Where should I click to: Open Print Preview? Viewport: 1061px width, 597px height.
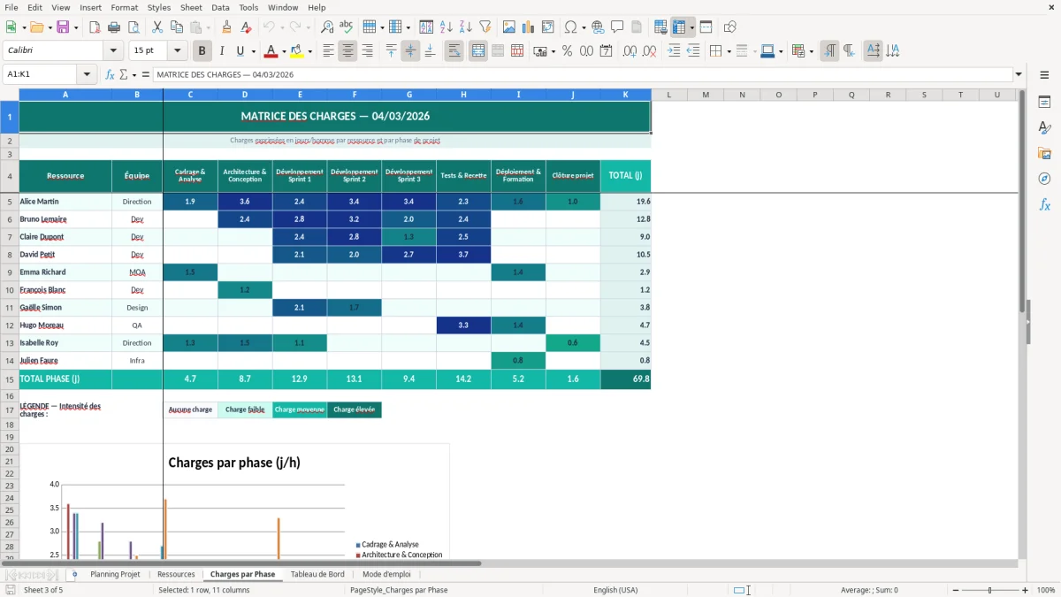tap(134, 27)
